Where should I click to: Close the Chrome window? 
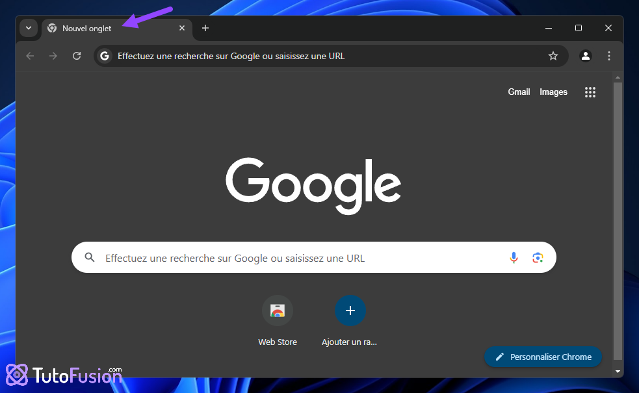pos(608,28)
